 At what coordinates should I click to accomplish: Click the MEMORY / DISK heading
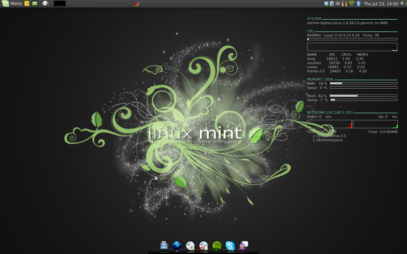pos(320,79)
